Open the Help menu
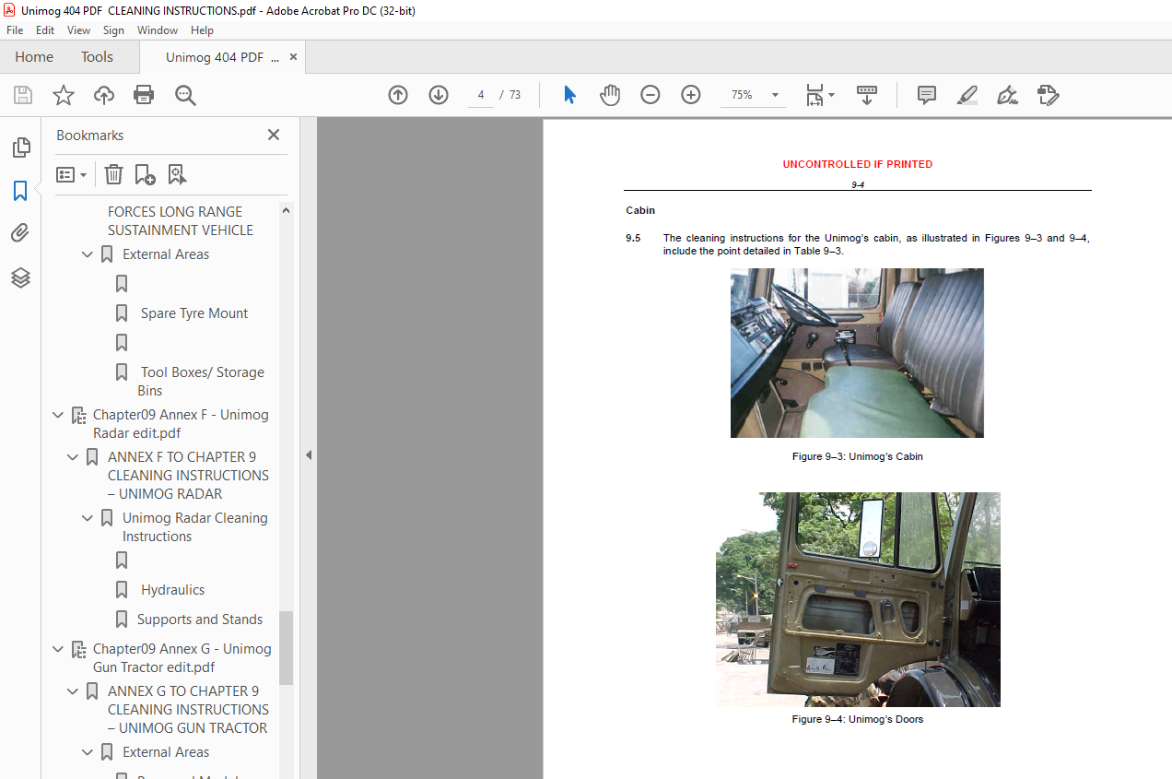Image resolution: width=1172 pixels, height=779 pixels. pos(202,30)
